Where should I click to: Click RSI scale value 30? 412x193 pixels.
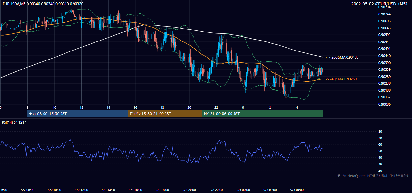[x=380, y=164]
